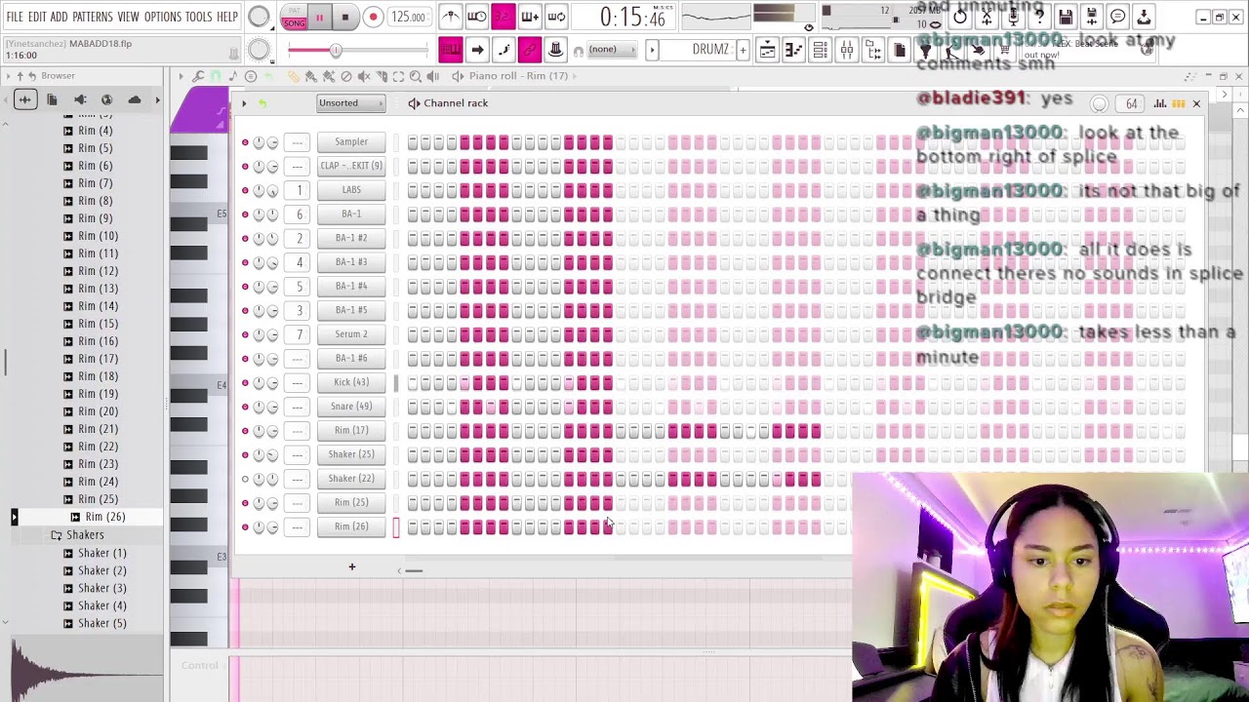The width and height of the screenshot is (1249, 702).
Task: Open the ADD menu
Action: click(x=60, y=17)
